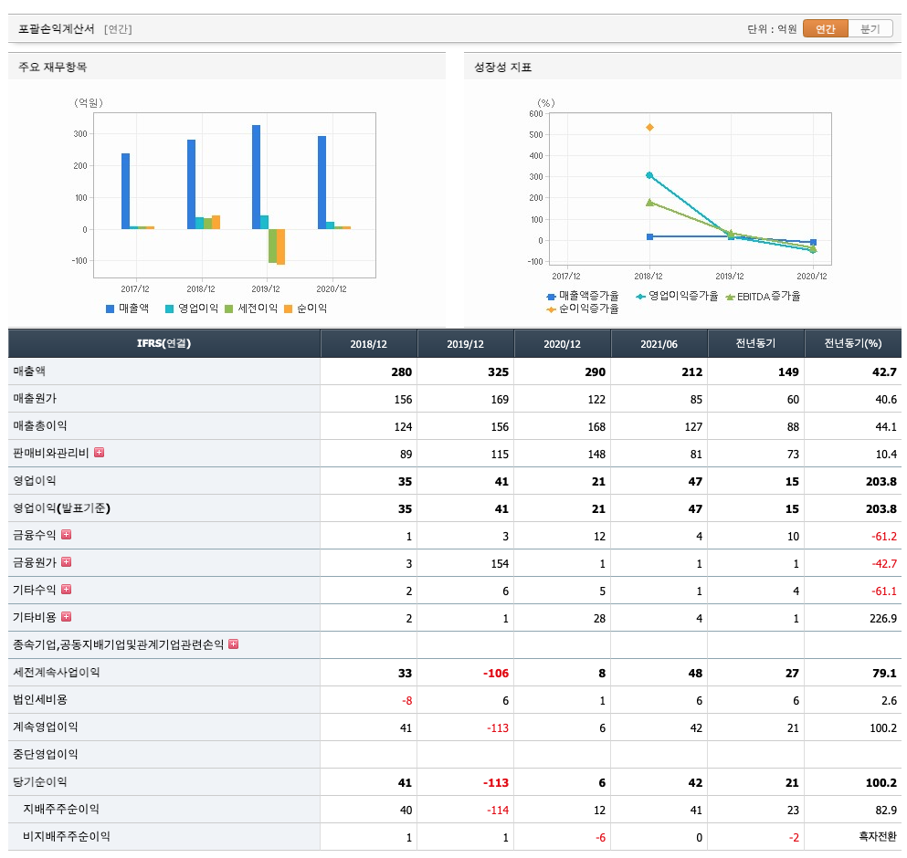Expand 금융원가 row plus icon
This screenshot has height=858, width=907.
coord(67,561)
